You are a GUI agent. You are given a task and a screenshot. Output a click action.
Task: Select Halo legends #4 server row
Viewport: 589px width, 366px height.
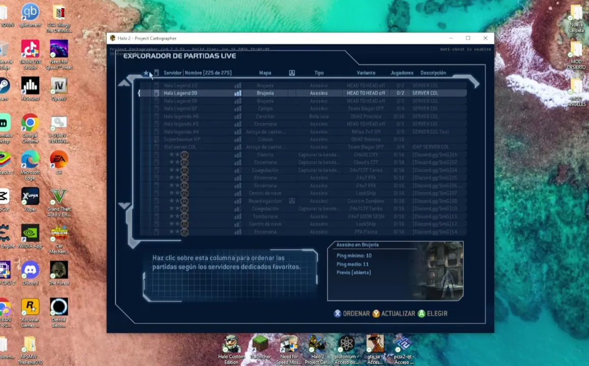point(303,132)
